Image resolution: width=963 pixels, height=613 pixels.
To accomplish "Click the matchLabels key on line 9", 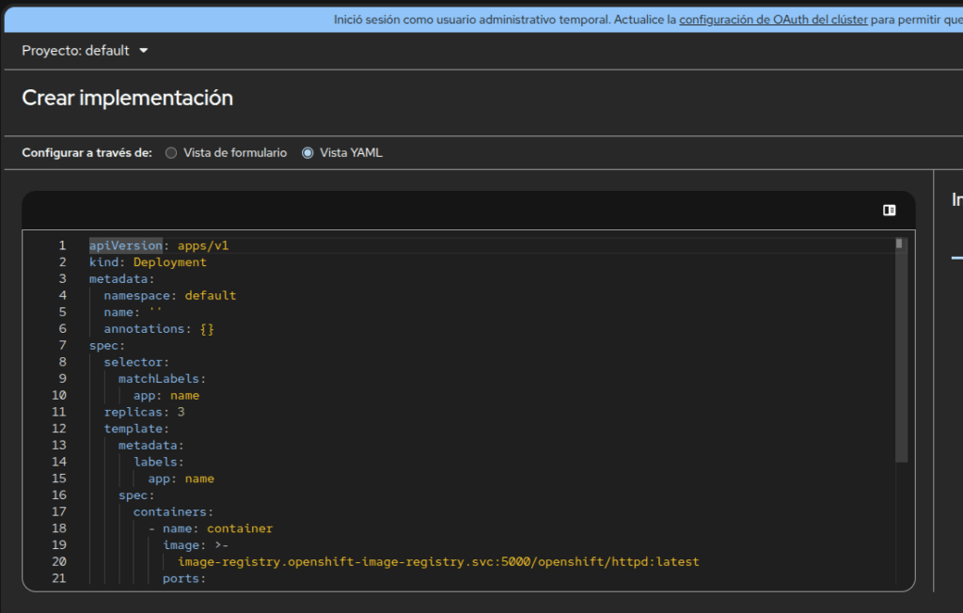I will coord(158,379).
